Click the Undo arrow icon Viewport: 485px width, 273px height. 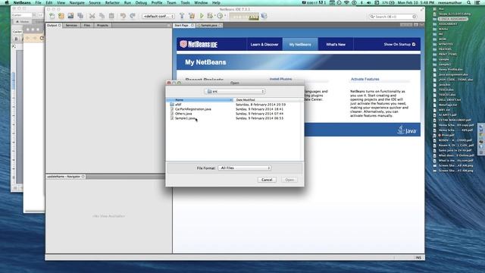(x=123, y=16)
